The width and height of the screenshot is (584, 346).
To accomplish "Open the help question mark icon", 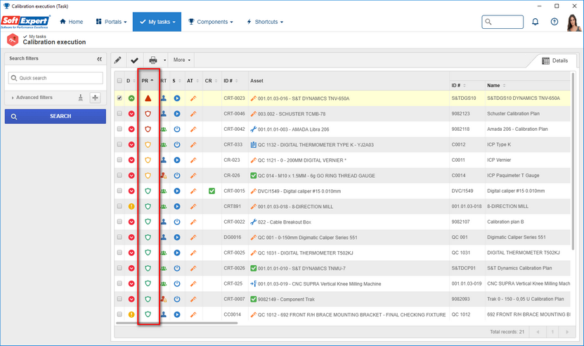I will (x=554, y=22).
